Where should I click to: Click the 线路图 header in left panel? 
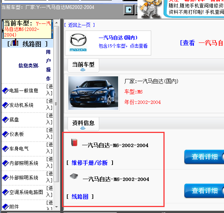(27, 44)
